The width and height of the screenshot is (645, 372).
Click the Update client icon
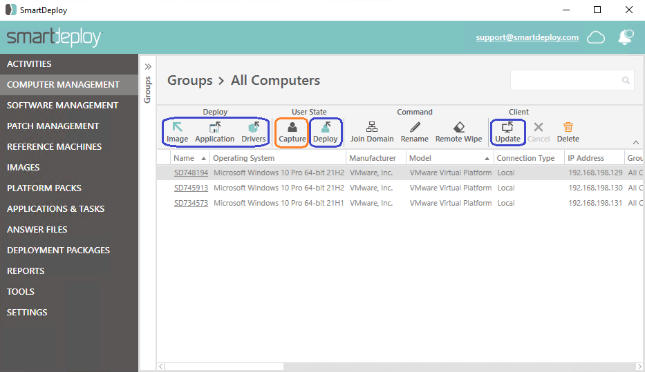coord(507,128)
